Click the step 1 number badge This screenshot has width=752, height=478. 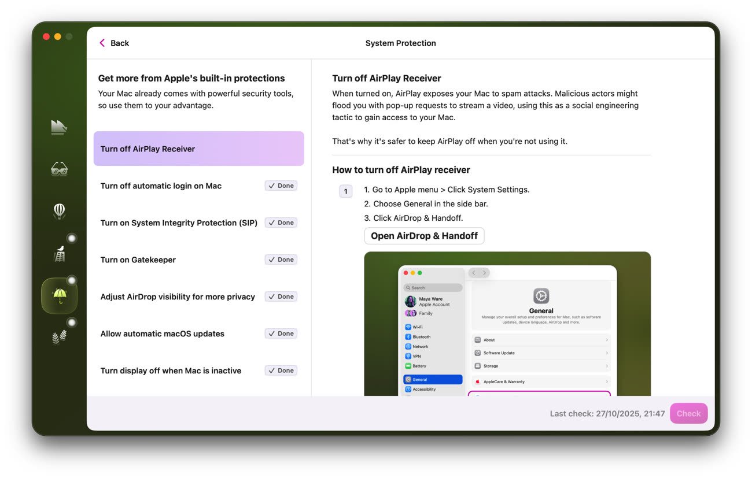tap(345, 191)
